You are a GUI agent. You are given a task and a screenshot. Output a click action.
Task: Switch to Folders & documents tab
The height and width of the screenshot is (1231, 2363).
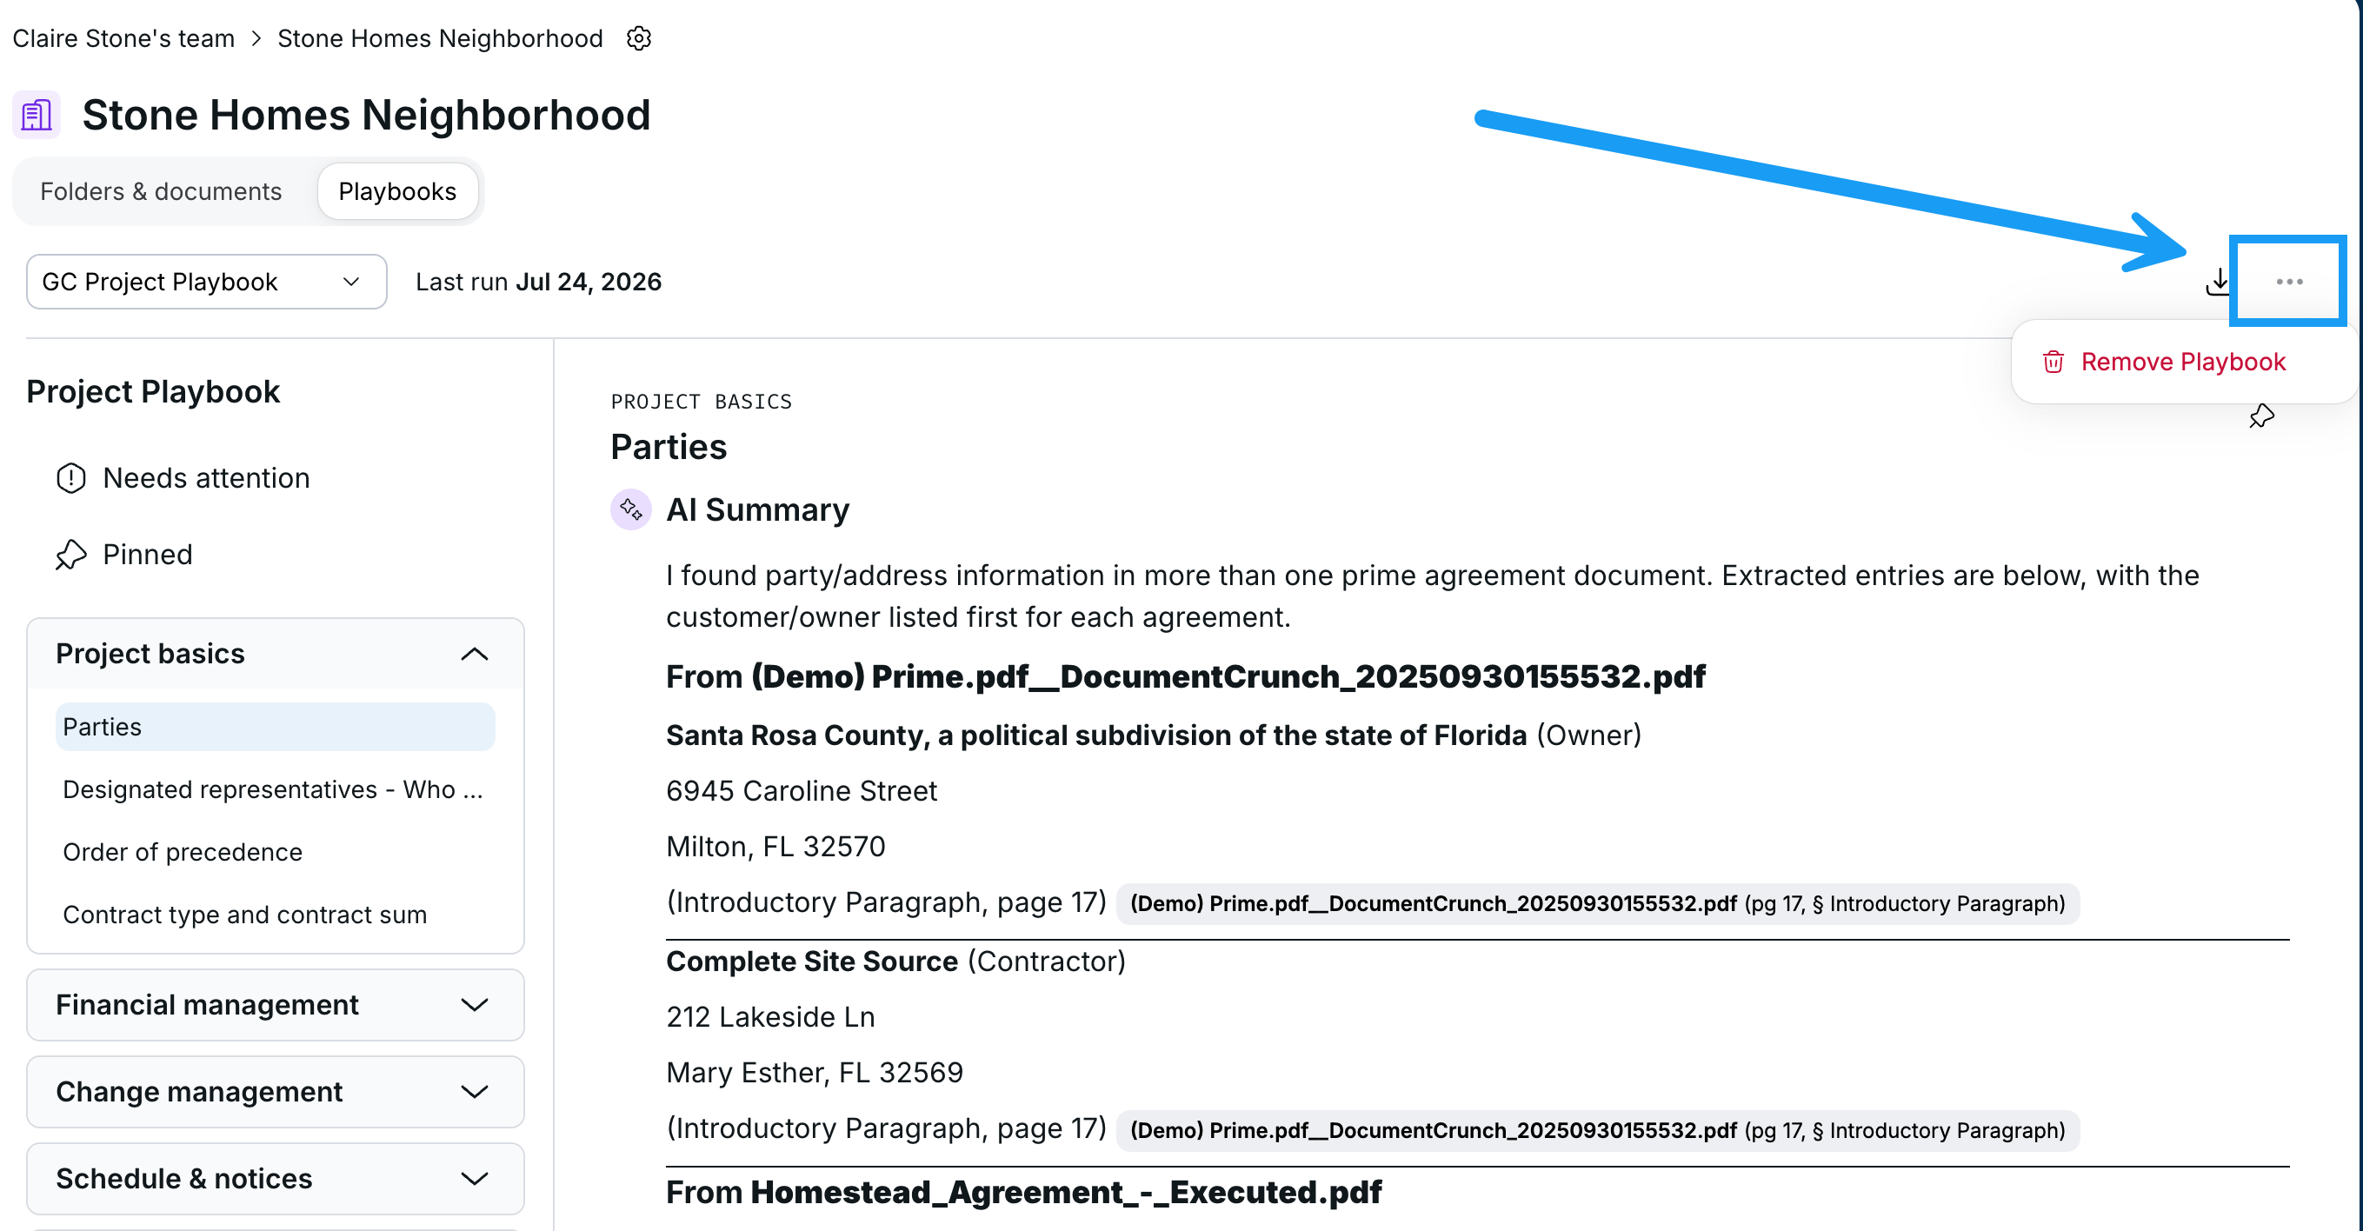pos(161,190)
